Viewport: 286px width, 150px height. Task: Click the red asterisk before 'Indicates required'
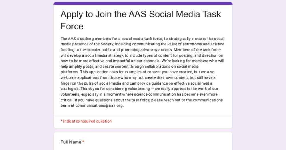[x=61, y=121]
